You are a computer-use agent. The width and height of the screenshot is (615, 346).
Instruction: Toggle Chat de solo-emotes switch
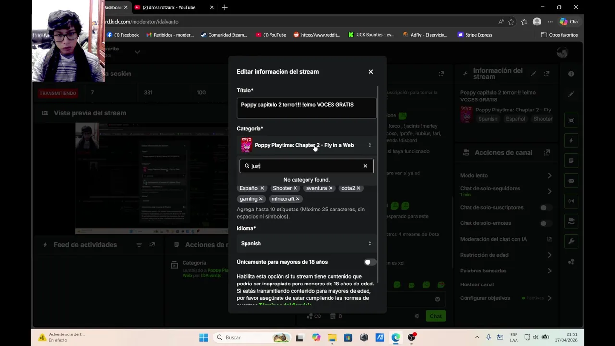pyautogui.click(x=545, y=223)
